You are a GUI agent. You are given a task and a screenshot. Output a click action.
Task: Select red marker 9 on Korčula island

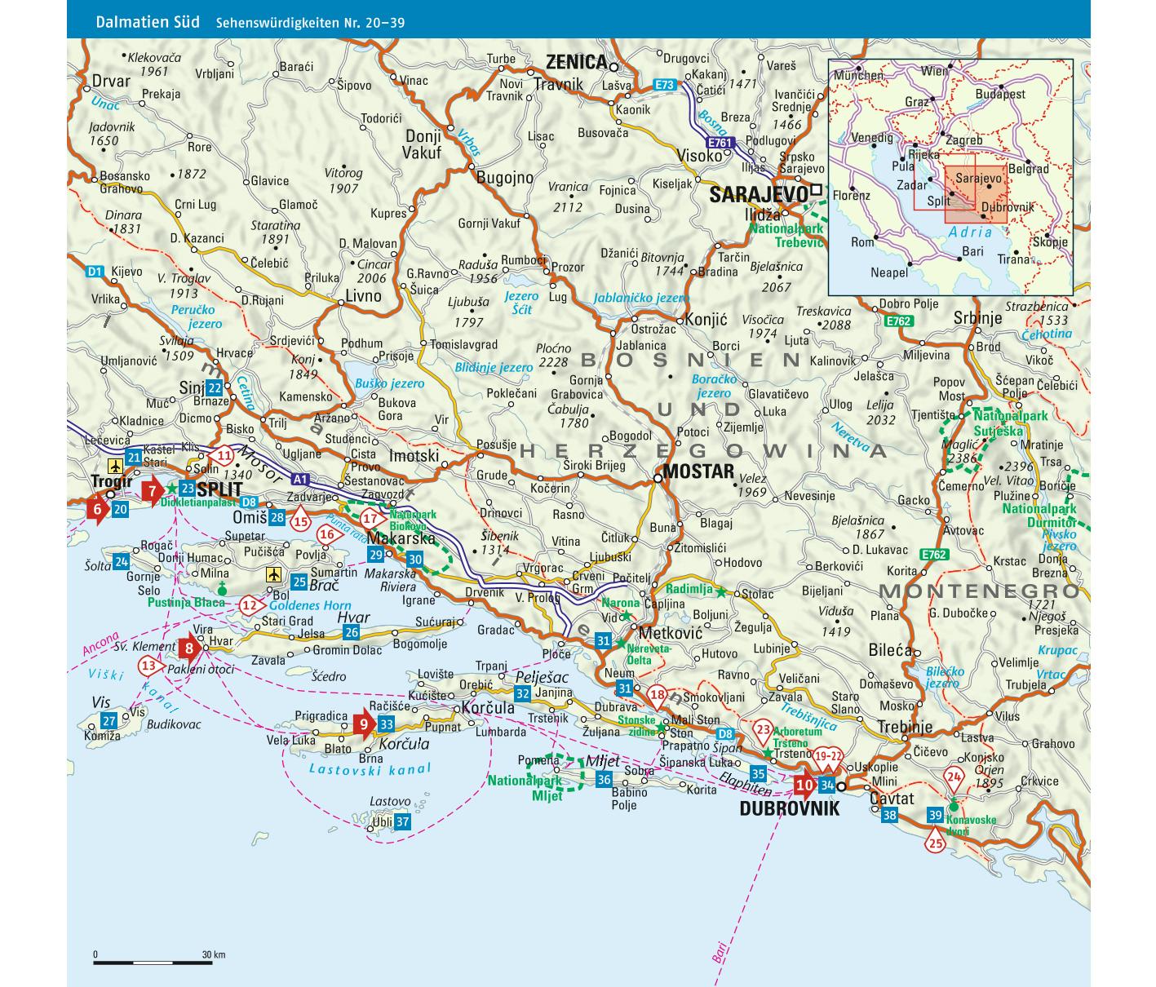[x=364, y=724]
